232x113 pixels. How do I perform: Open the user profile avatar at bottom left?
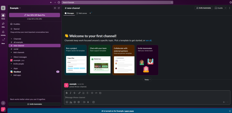point(3,109)
